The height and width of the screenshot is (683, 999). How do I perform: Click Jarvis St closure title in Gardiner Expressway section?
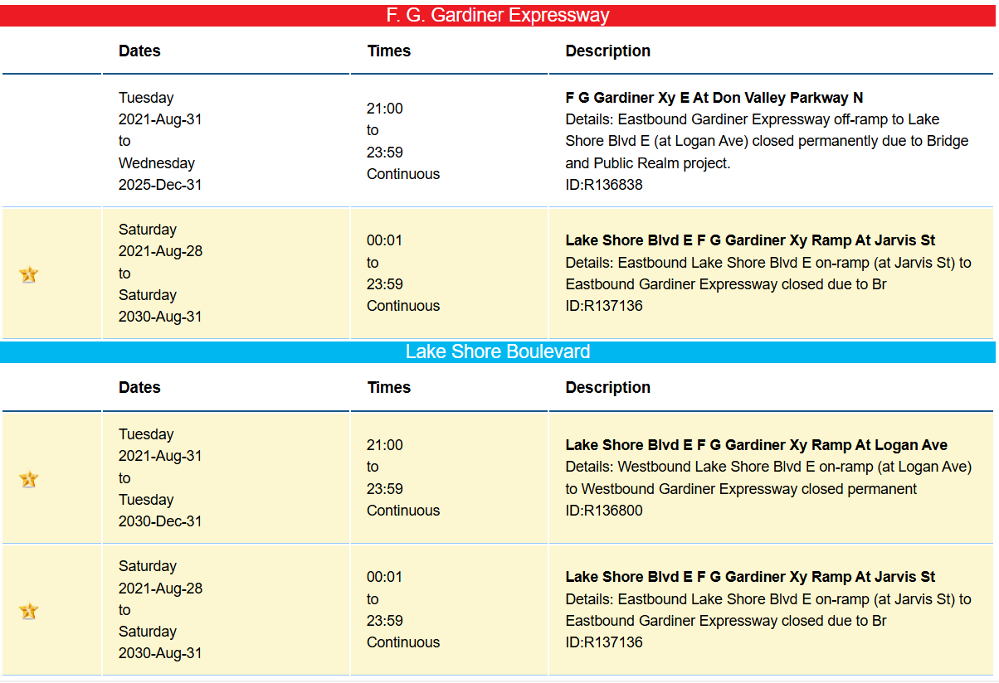pyautogui.click(x=750, y=240)
